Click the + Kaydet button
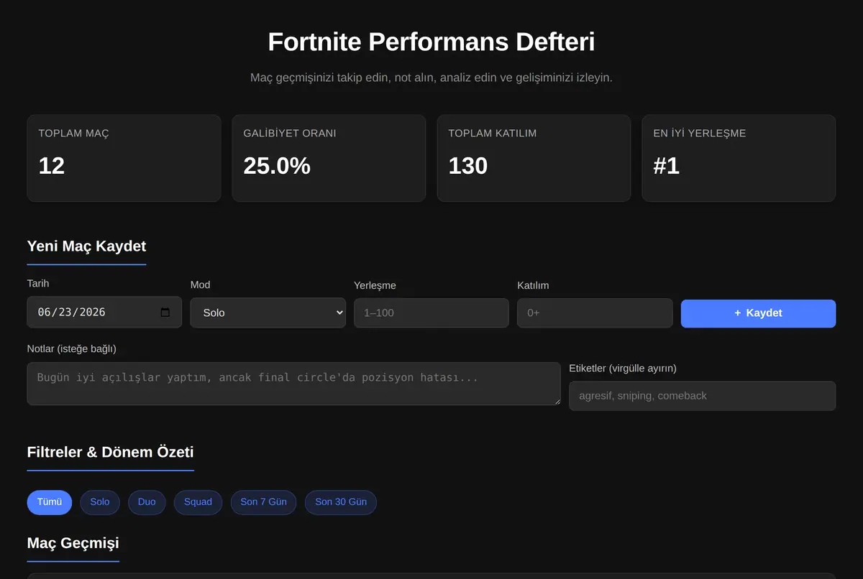863x579 pixels. coord(758,313)
